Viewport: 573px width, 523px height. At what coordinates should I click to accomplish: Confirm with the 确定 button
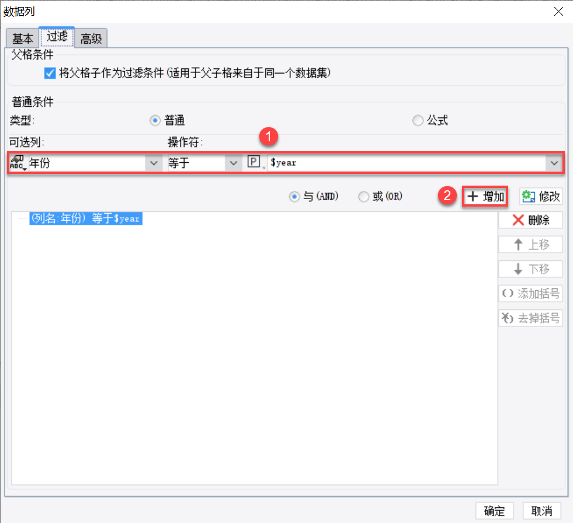pyautogui.click(x=494, y=511)
